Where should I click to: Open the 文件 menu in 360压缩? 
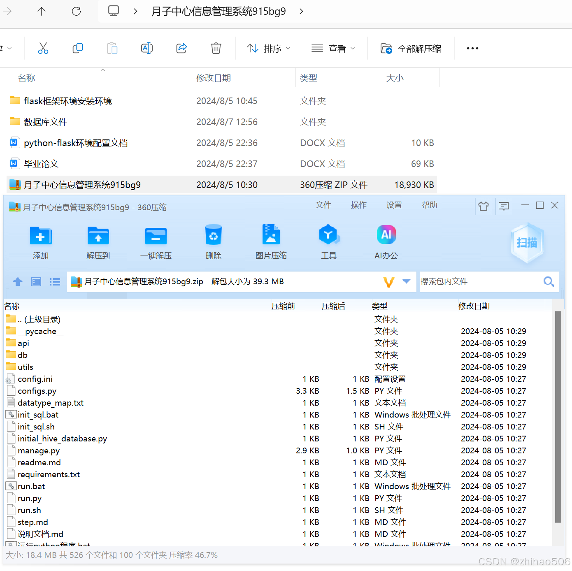click(x=323, y=205)
